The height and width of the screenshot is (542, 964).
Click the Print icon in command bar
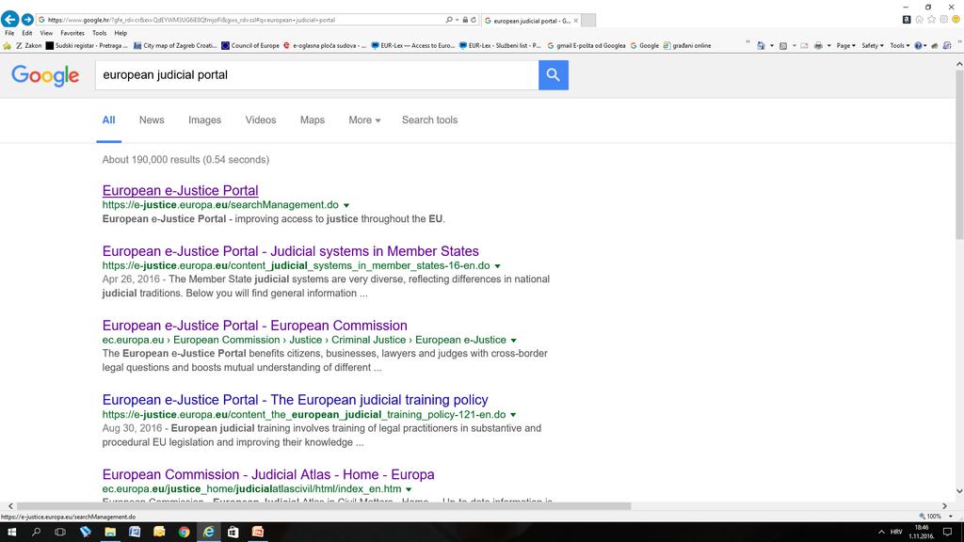(818, 45)
